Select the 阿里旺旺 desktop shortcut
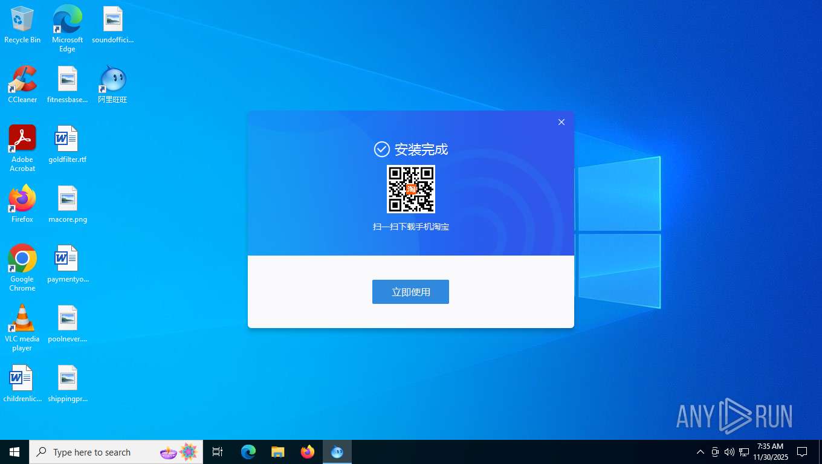Screen dimensions: 822x464 click(112, 85)
